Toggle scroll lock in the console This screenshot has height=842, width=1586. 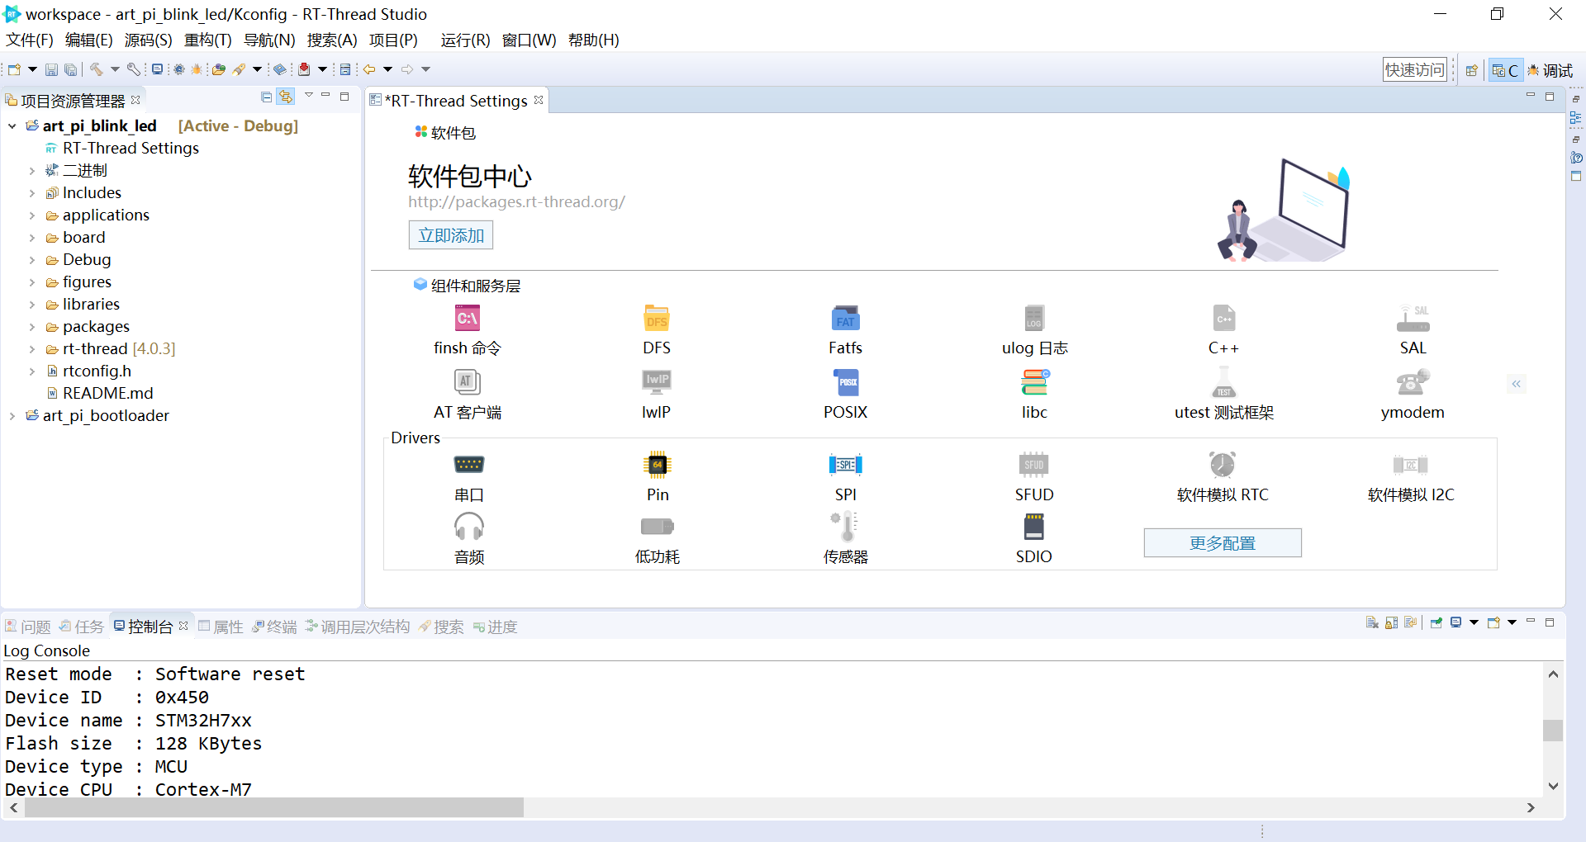pyautogui.click(x=1392, y=623)
